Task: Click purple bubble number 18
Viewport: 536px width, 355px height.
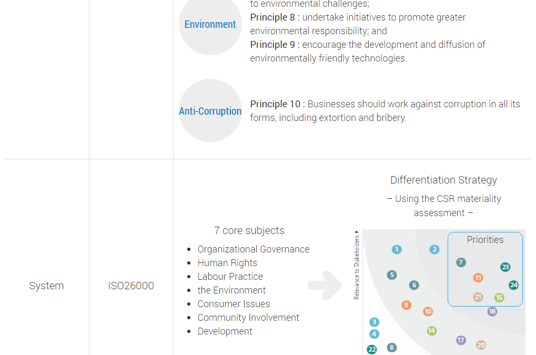Action: click(492, 311)
